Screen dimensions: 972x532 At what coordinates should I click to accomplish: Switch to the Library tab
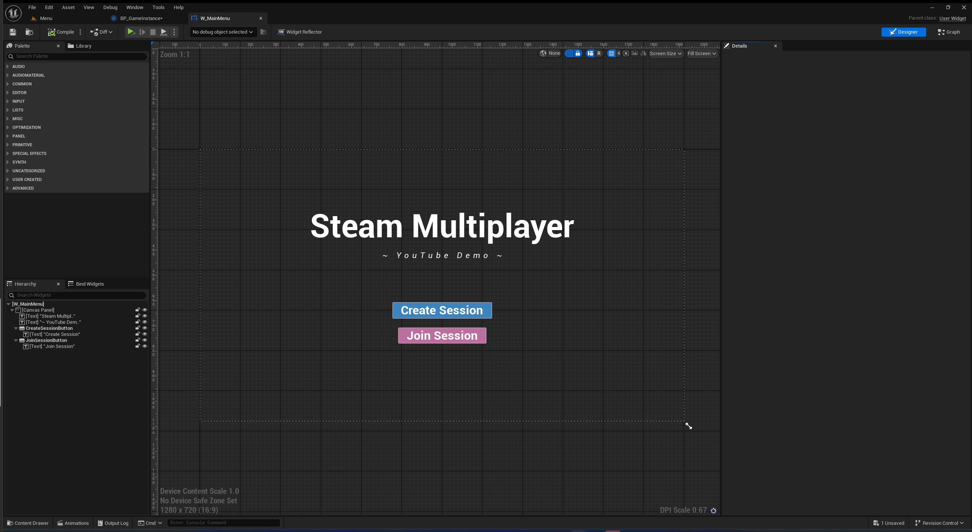[x=79, y=46]
